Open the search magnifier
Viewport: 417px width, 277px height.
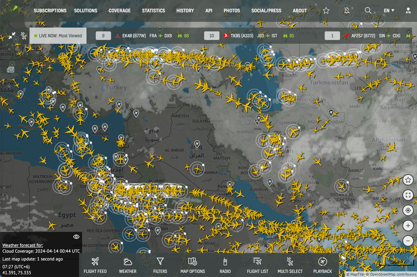click(368, 10)
